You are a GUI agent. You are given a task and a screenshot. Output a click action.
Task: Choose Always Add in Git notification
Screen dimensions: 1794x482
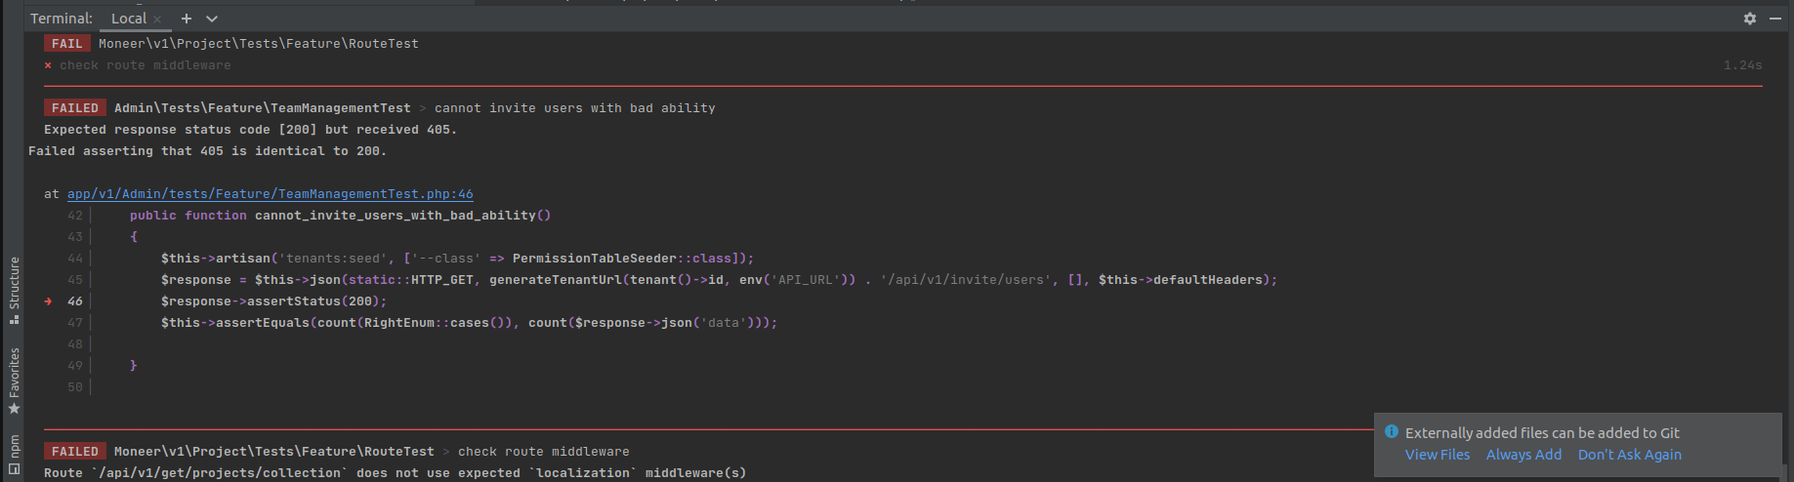[1523, 455]
